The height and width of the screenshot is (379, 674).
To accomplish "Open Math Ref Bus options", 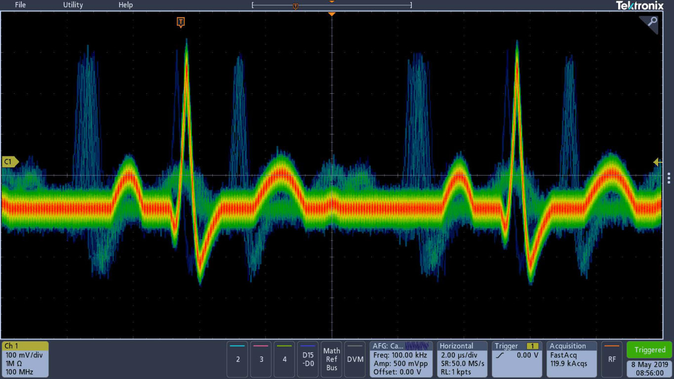I will [x=332, y=359].
